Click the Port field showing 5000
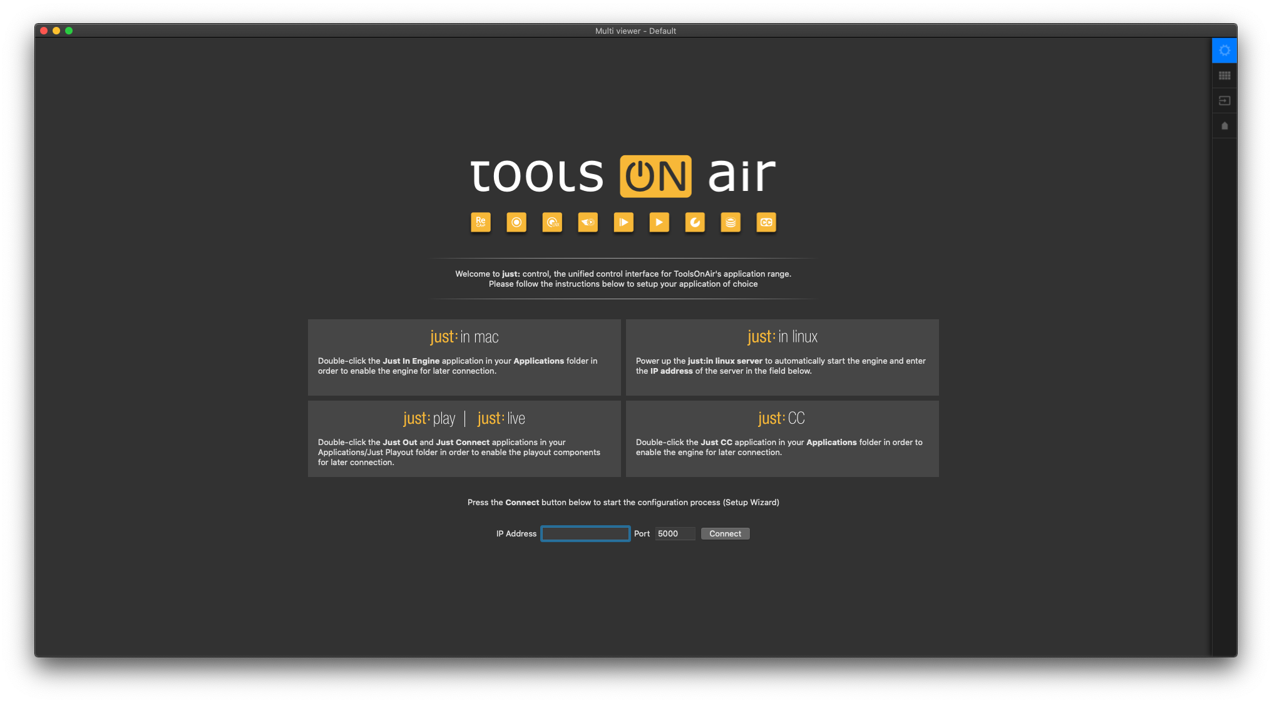The image size is (1272, 703). click(x=675, y=533)
